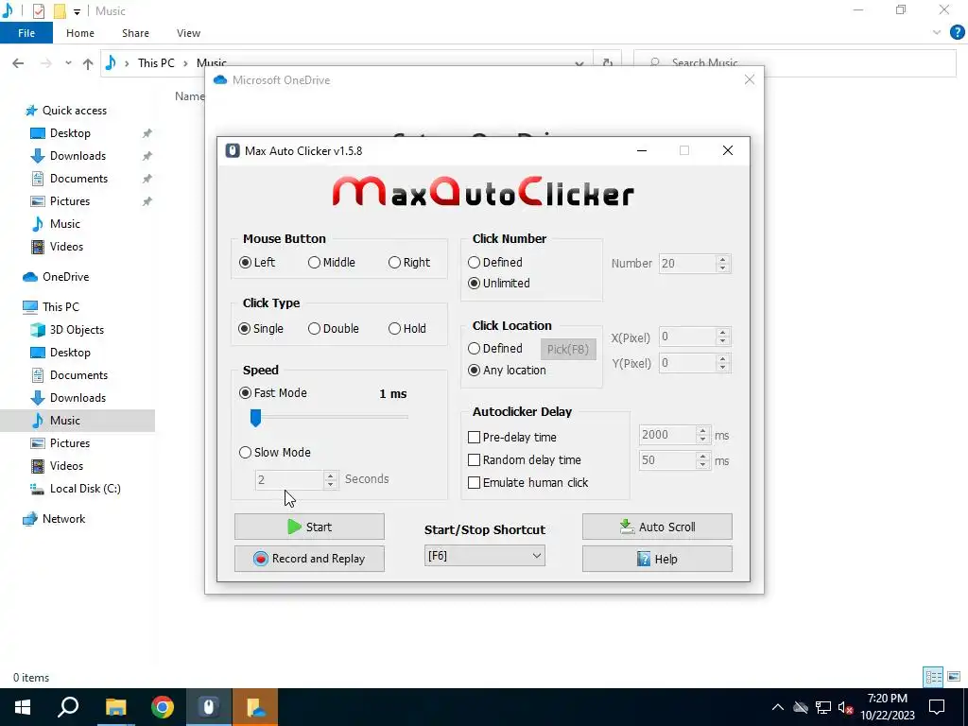Open the Action Center notifications
Image resolution: width=968 pixels, height=726 pixels.
(x=937, y=707)
